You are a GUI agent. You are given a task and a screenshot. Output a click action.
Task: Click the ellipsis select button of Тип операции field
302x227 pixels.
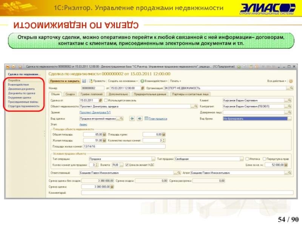click(153, 159)
